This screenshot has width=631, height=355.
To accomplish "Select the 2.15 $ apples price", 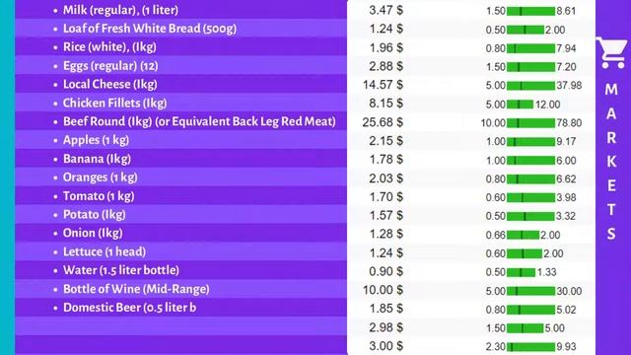I will [386, 141].
